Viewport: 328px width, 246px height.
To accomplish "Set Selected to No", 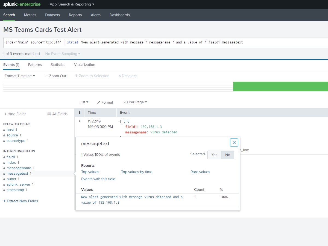I will click(x=228, y=155).
